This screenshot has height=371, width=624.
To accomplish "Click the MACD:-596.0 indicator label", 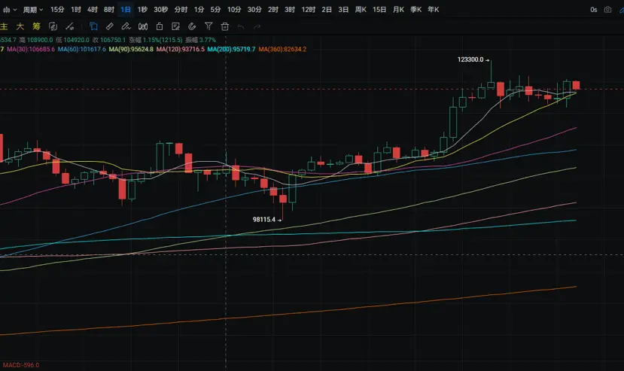I will (21, 365).
